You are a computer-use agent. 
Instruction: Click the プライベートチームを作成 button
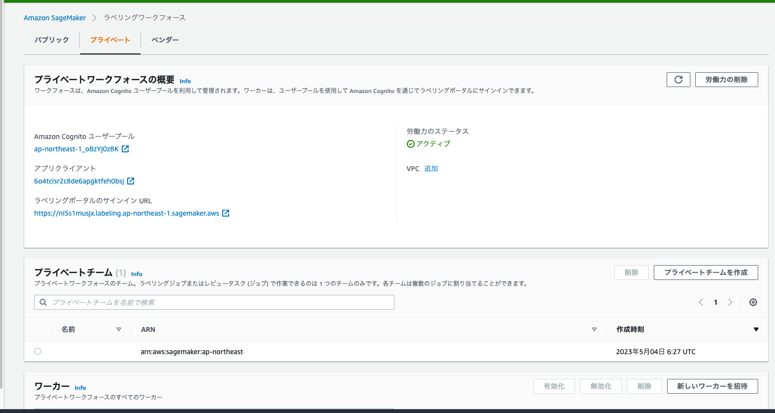tap(706, 273)
